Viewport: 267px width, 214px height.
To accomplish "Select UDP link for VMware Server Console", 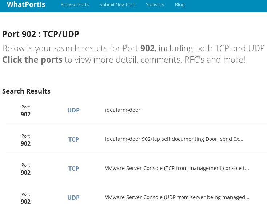I will tap(73, 198).
